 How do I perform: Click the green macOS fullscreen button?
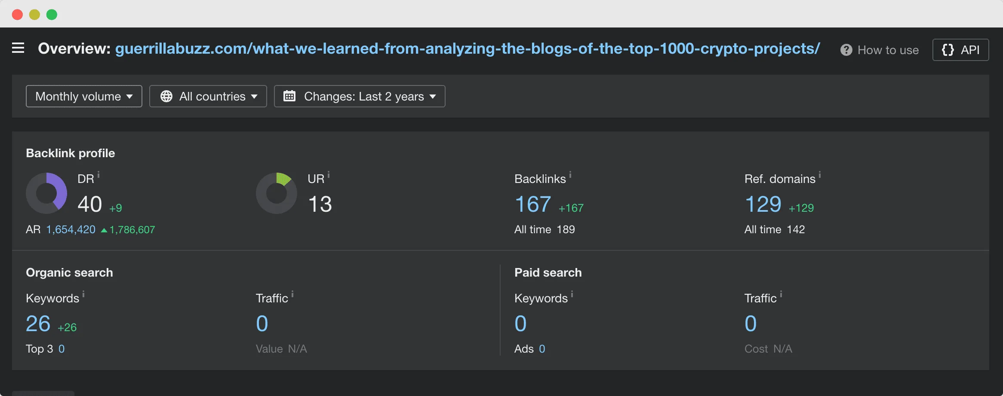[x=52, y=15]
